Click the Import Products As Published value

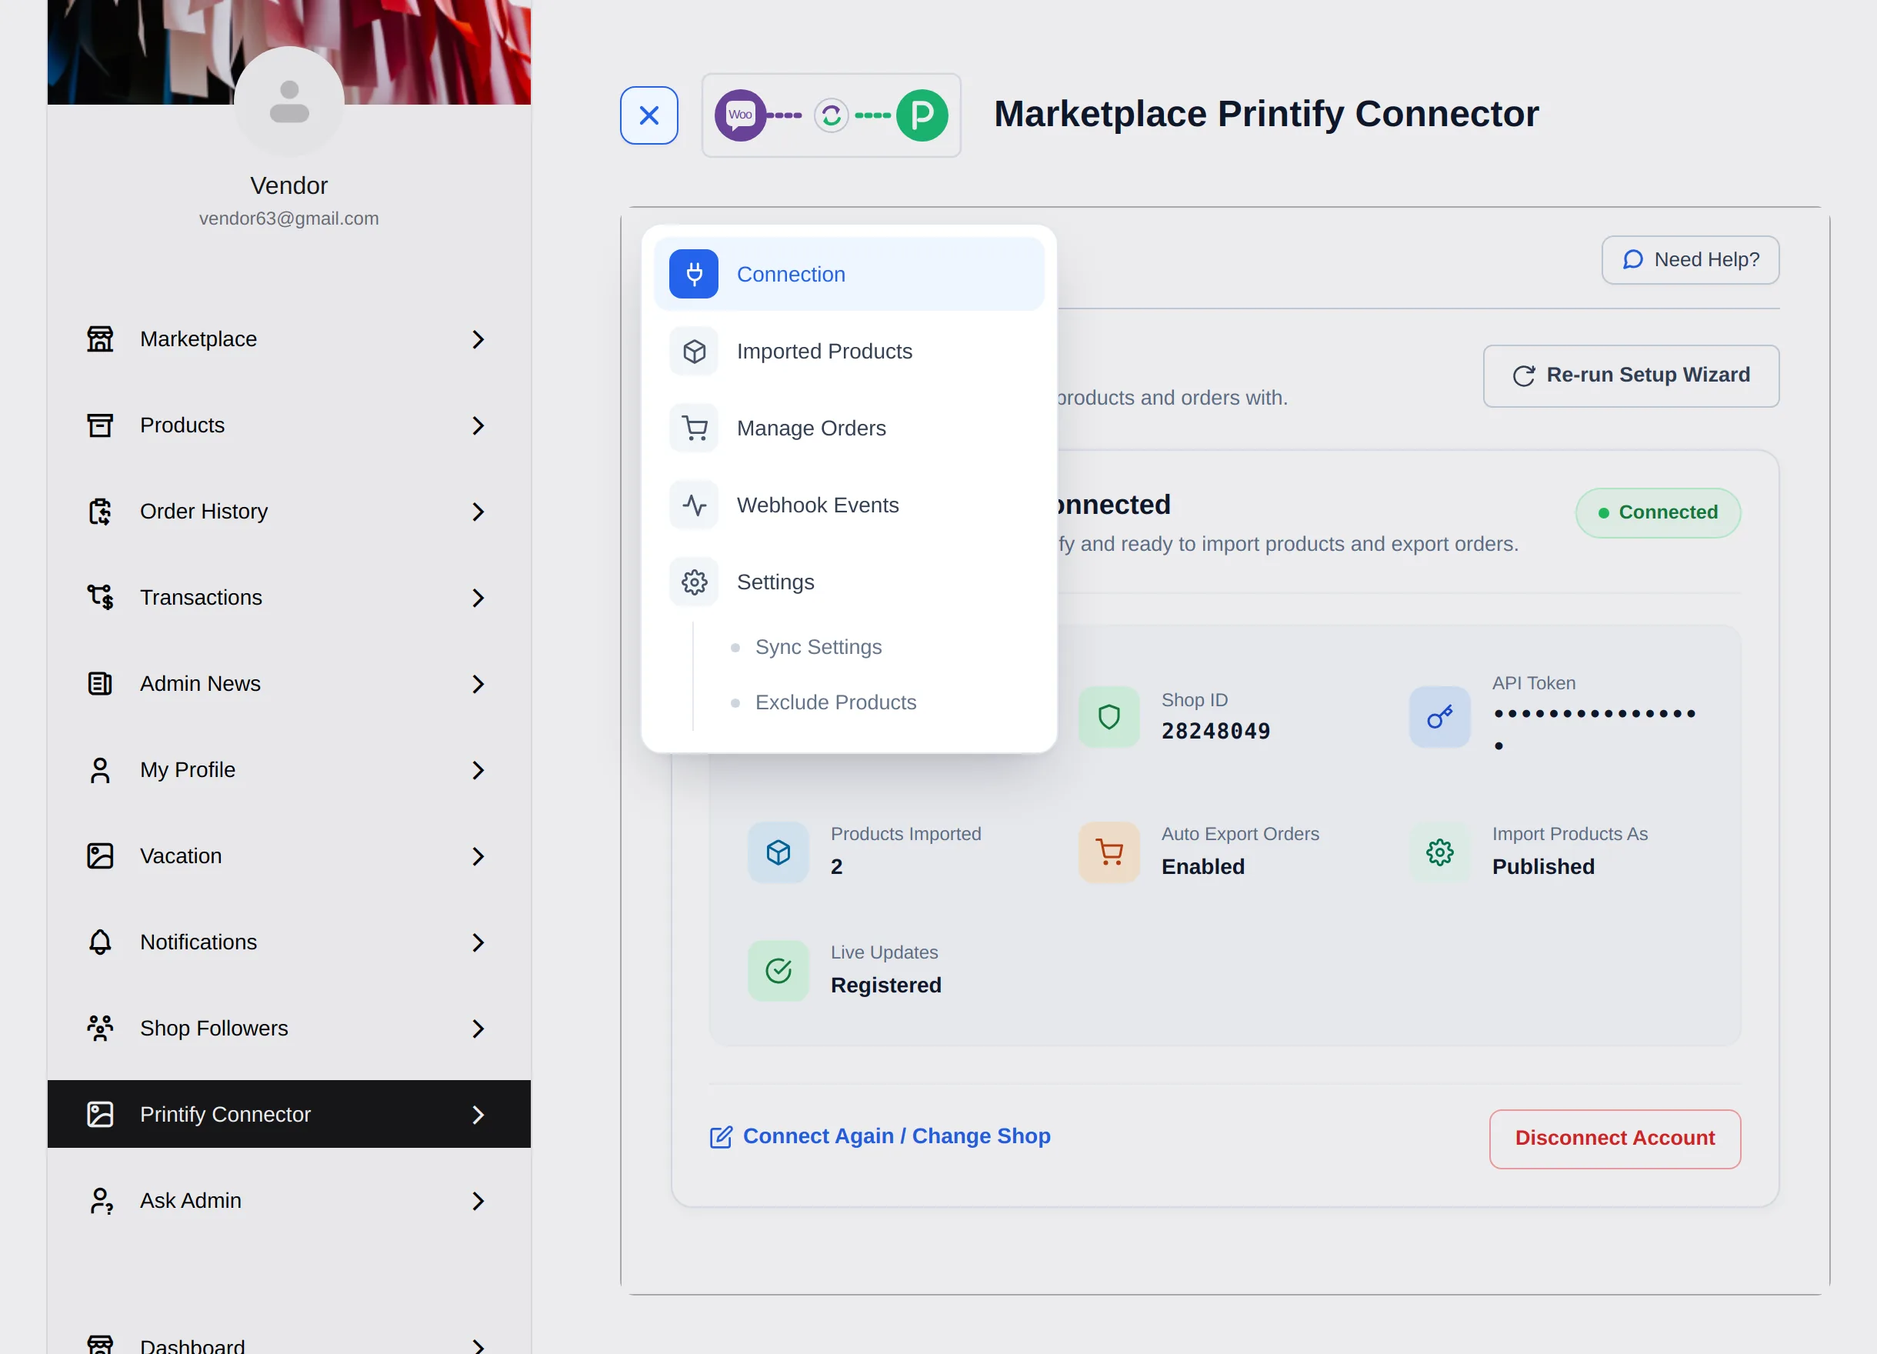pos(1543,866)
